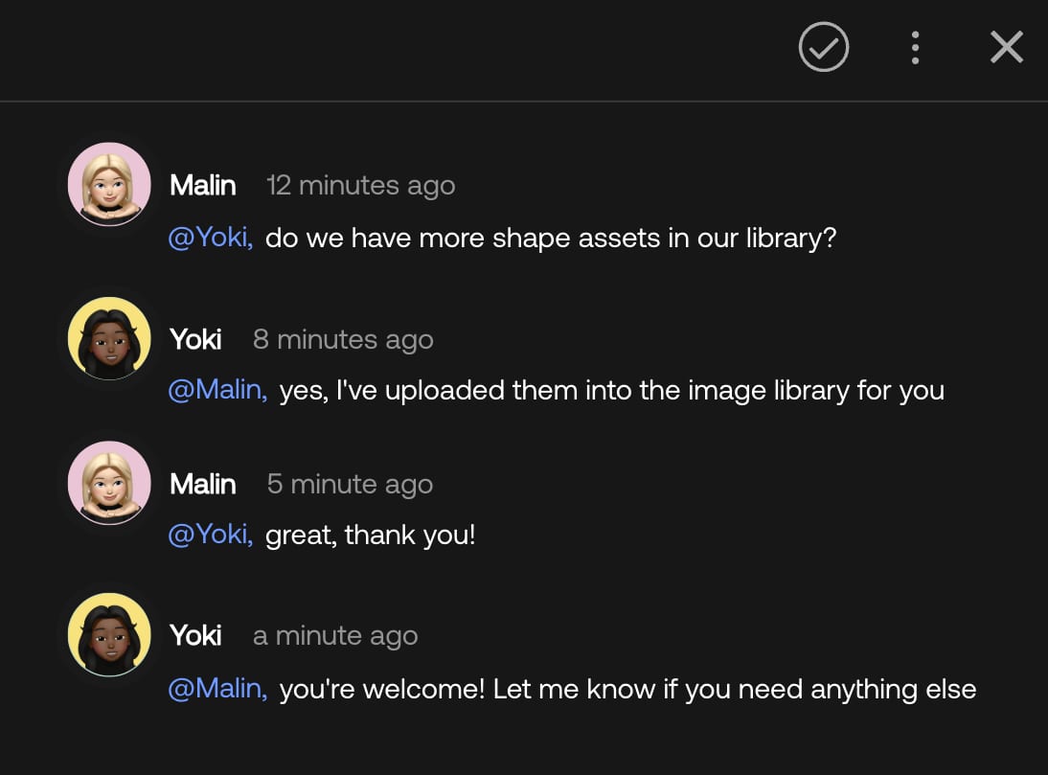1048x775 pixels.
Task: Click Yoki's avatar on the 8 minutes ago comment
Action: coord(109,338)
